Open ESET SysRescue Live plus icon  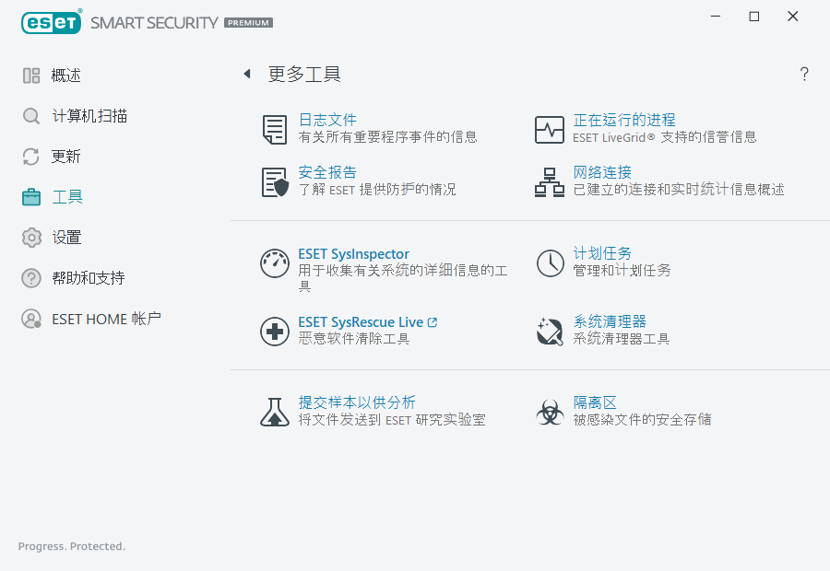click(x=274, y=330)
